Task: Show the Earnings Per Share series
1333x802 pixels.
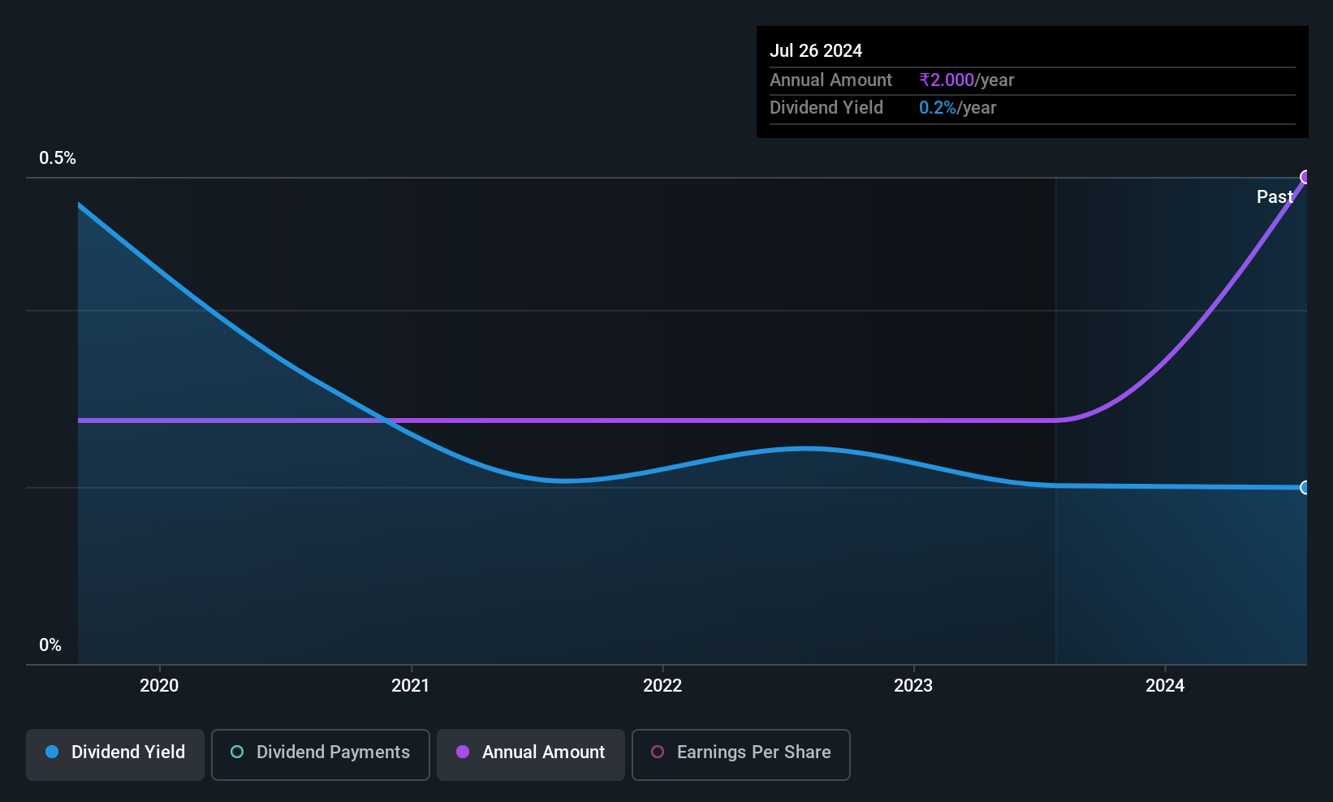Action: point(741,755)
